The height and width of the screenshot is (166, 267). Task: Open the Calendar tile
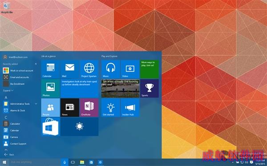pos(50,69)
